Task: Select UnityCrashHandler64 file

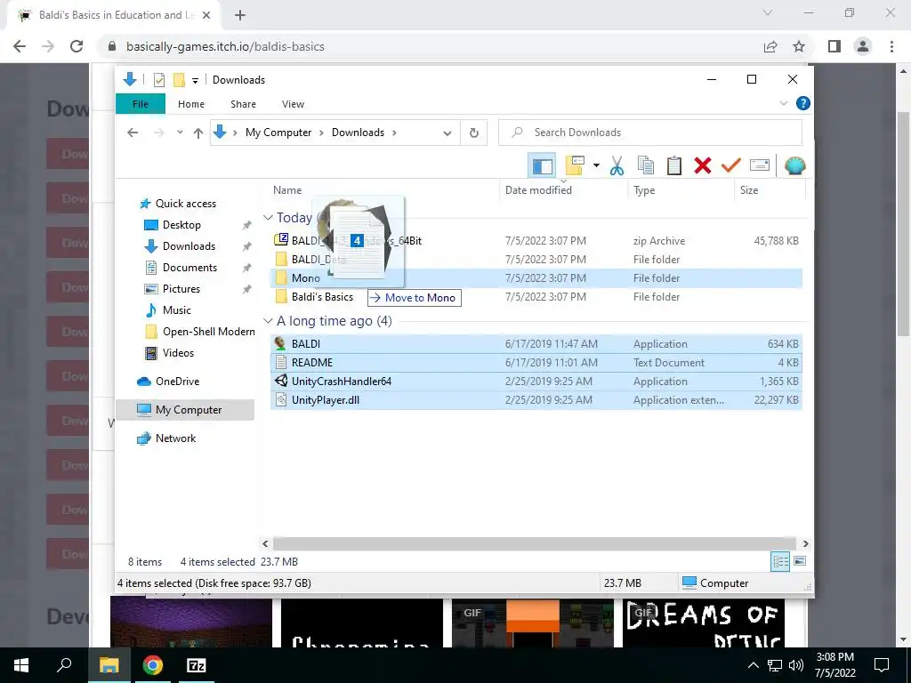Action: (x=536, y=382)
